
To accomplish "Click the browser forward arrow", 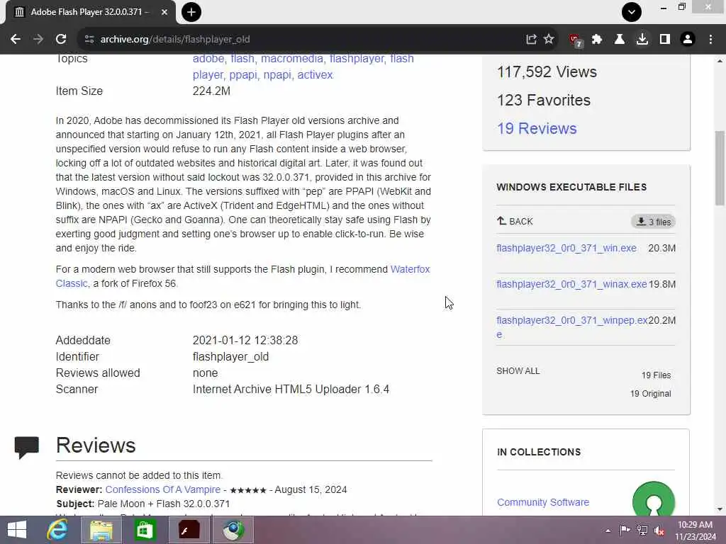I will pos(38,40).
